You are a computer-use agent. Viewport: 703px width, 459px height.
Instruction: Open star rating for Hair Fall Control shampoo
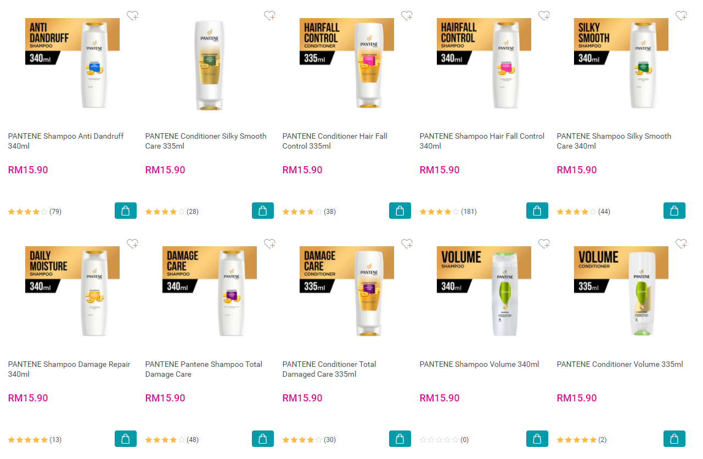(440, 212)
